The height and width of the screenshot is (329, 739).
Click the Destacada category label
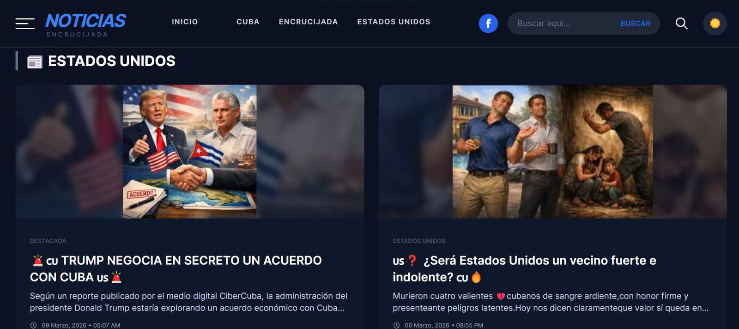(48, 241)
